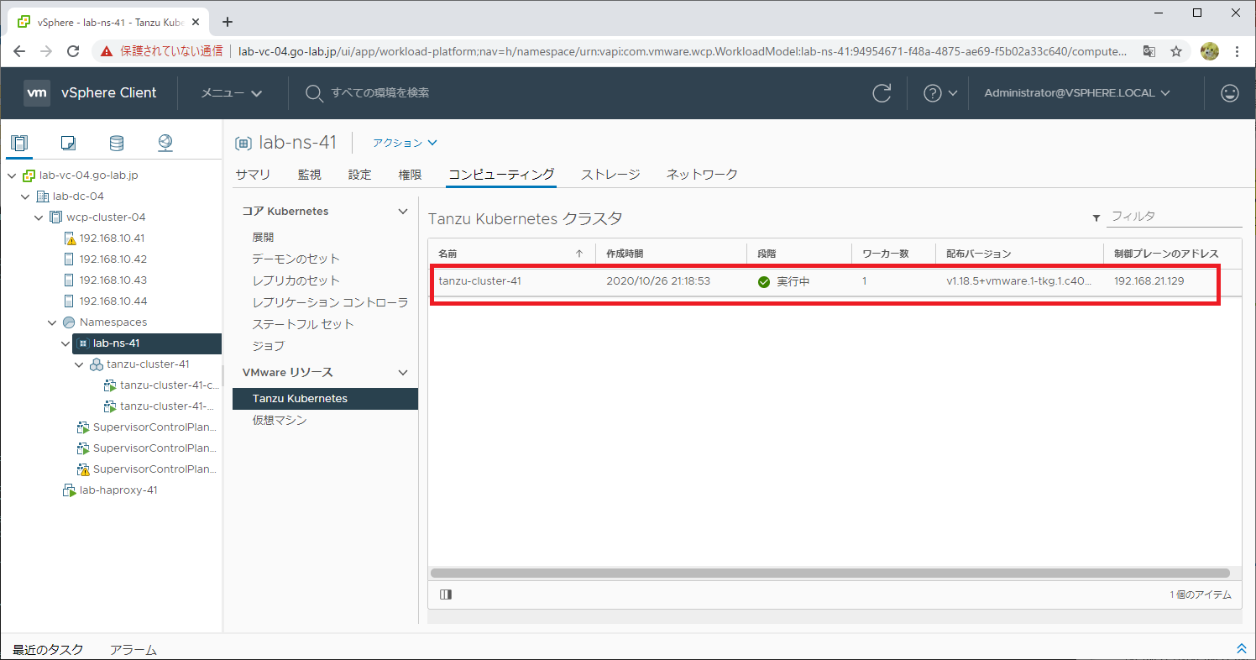The height and width of the screenshot is (660, 1256).
Task: Select host 192.168.10.43 in tree
Action: click(113, 280)
